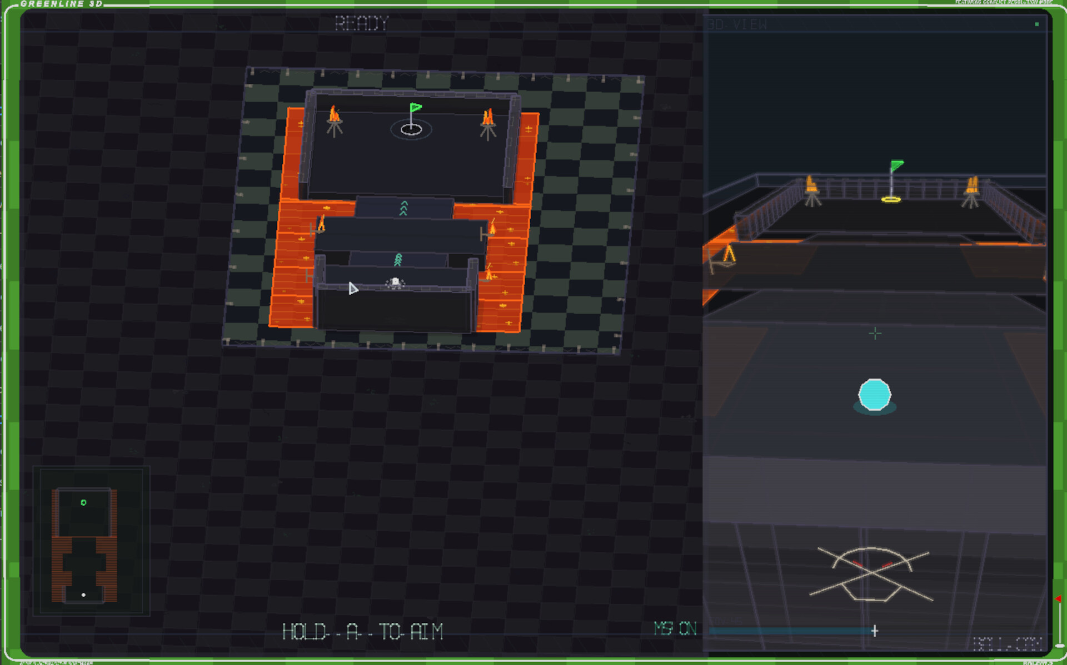The image size is (1067, 665).
Task: Click the green crosshair in 3D view
Action: 875,333
